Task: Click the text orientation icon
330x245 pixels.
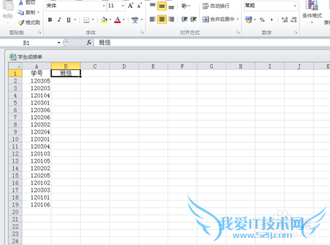Action: coord(185,6)
